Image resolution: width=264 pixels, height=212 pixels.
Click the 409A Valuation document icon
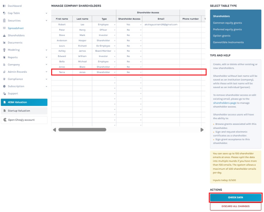coord(5,102)
